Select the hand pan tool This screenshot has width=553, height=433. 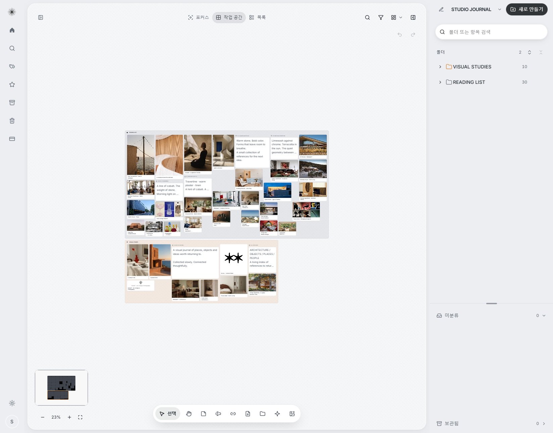[189, 414]
